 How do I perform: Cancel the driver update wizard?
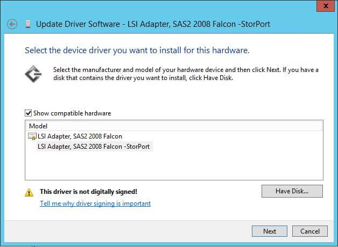(x=310, y=231)
